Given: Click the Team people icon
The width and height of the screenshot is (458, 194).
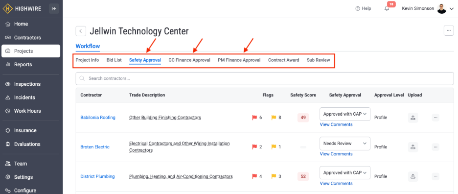Looking at the screenshot, I should pyautogui.click(x=8, y=164).
